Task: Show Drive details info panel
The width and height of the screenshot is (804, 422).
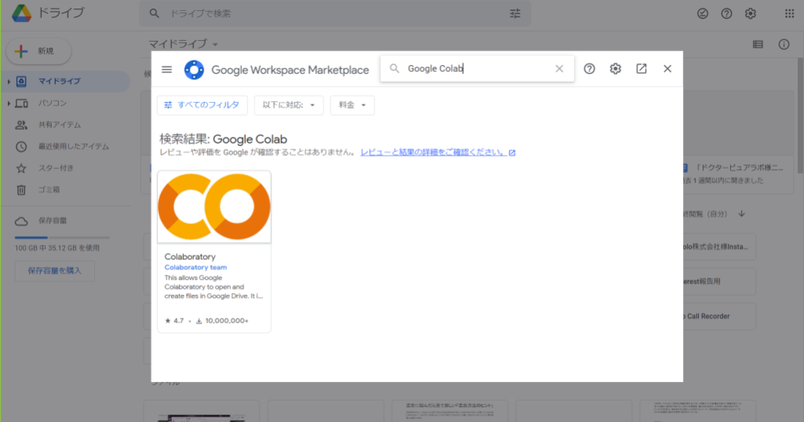Action: click(x=784, y=45)
